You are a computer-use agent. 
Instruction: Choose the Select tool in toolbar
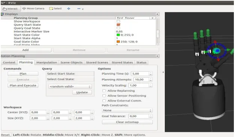tap(56, 9)
